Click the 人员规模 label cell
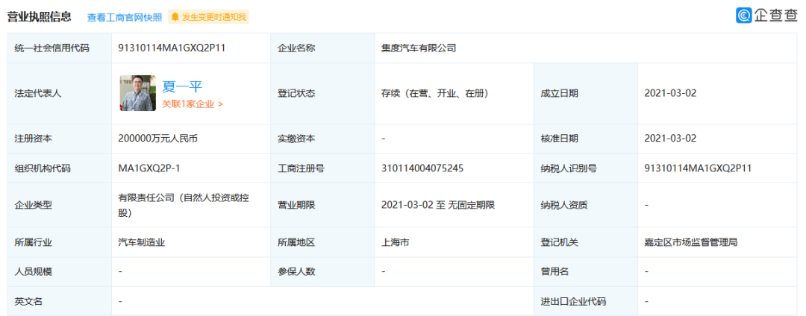The width and height of the screenshot is (806, 316). point(60,271)
